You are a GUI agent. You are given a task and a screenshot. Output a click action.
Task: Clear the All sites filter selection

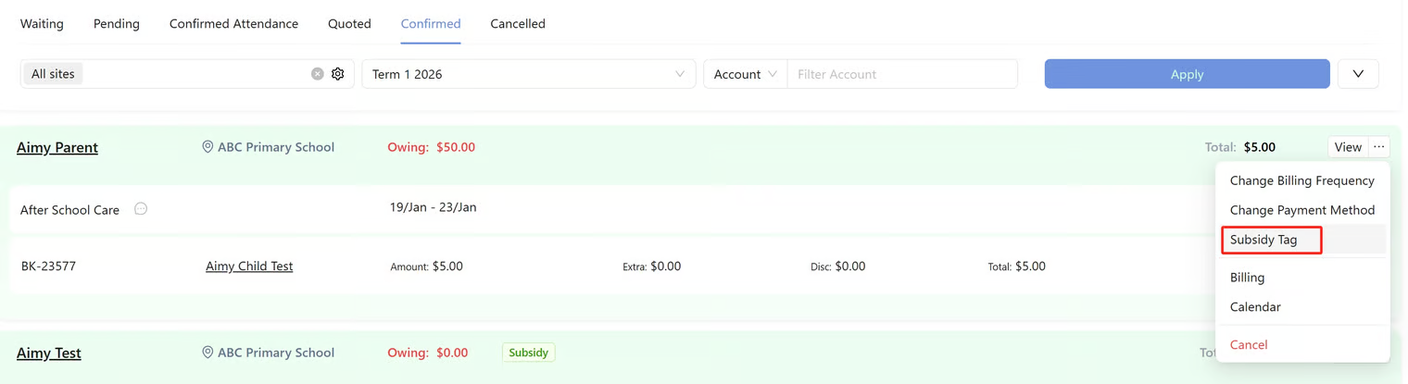coord(318,74)
